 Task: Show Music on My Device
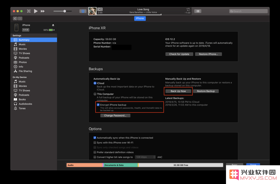tap(34, 81)
